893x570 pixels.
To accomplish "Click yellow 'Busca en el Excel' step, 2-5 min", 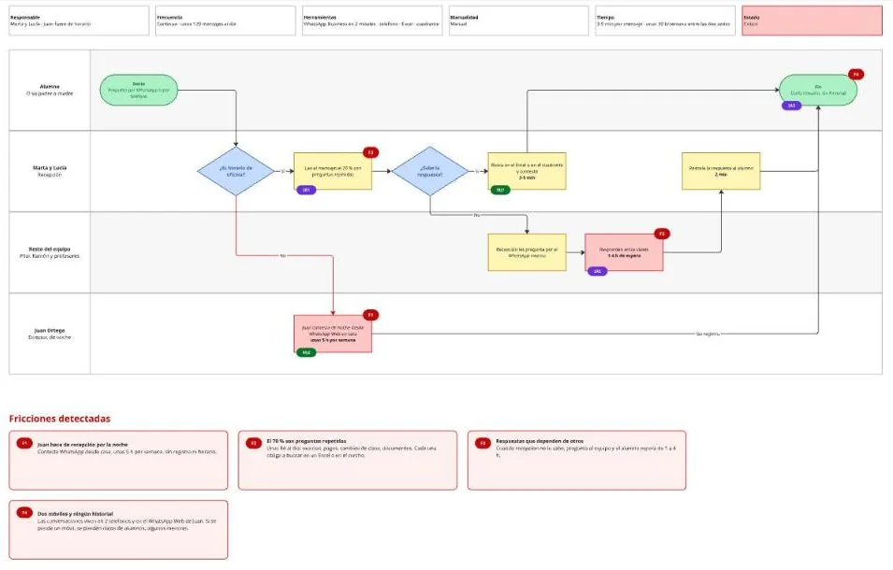I will pos(526,171).
